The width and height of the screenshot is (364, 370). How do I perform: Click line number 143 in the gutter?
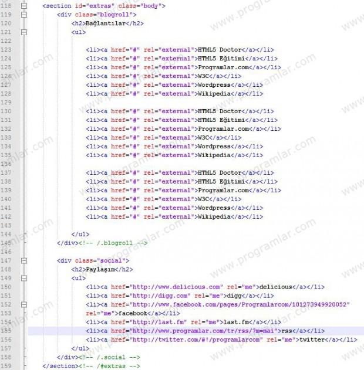pyautogui.click(x=6, y=225)
